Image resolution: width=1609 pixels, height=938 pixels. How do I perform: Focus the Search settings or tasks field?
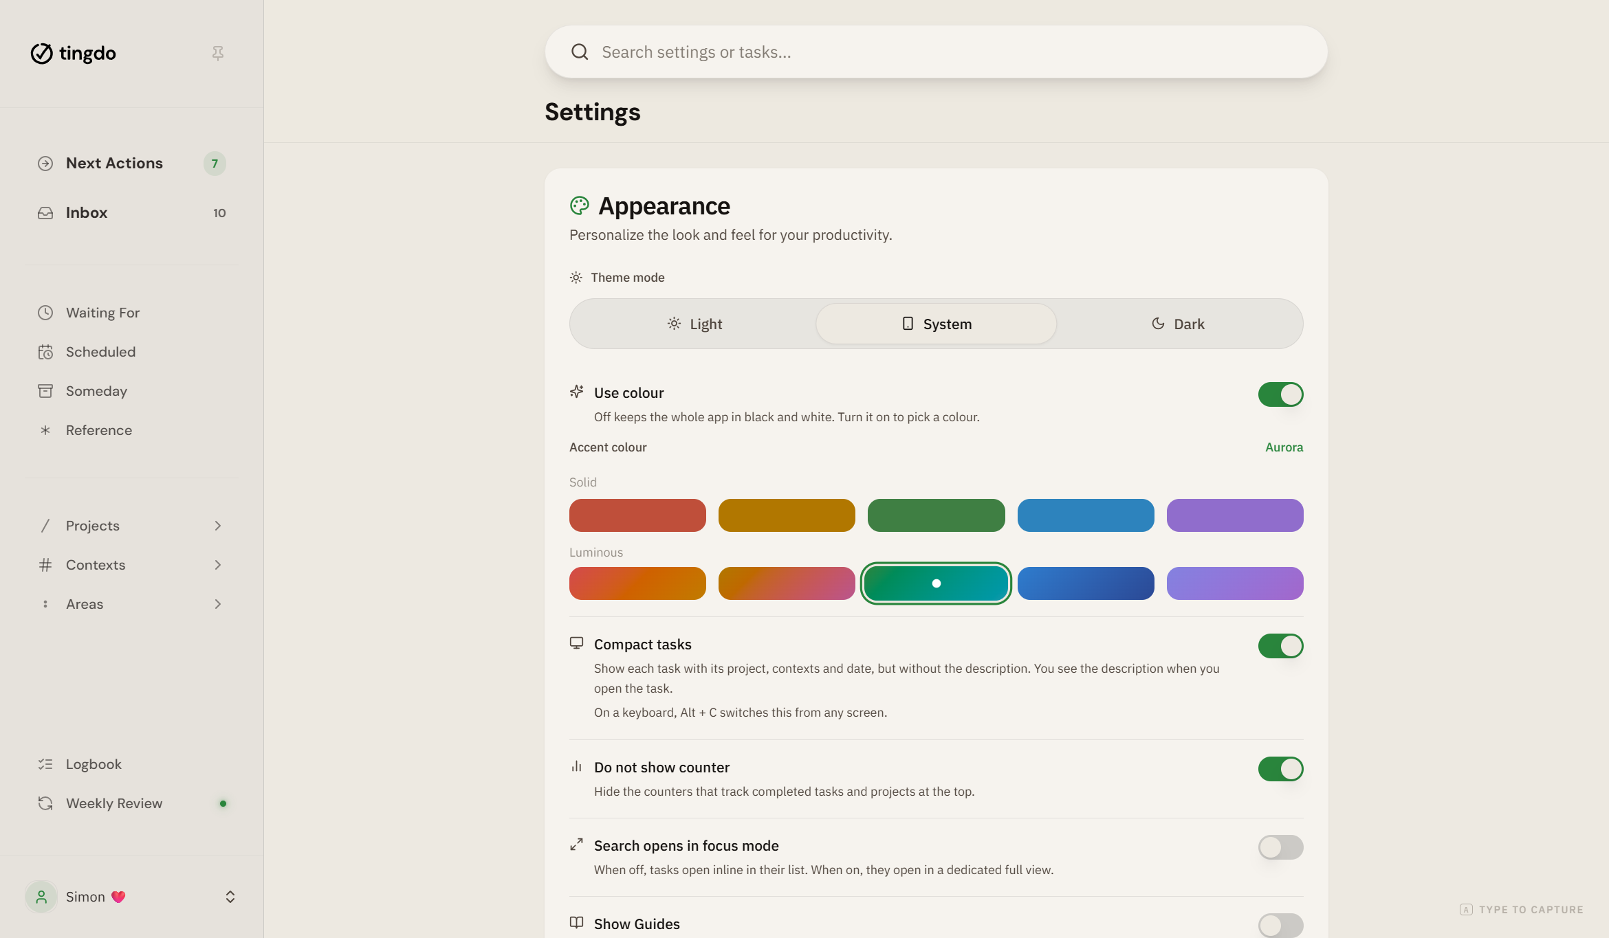936,52
